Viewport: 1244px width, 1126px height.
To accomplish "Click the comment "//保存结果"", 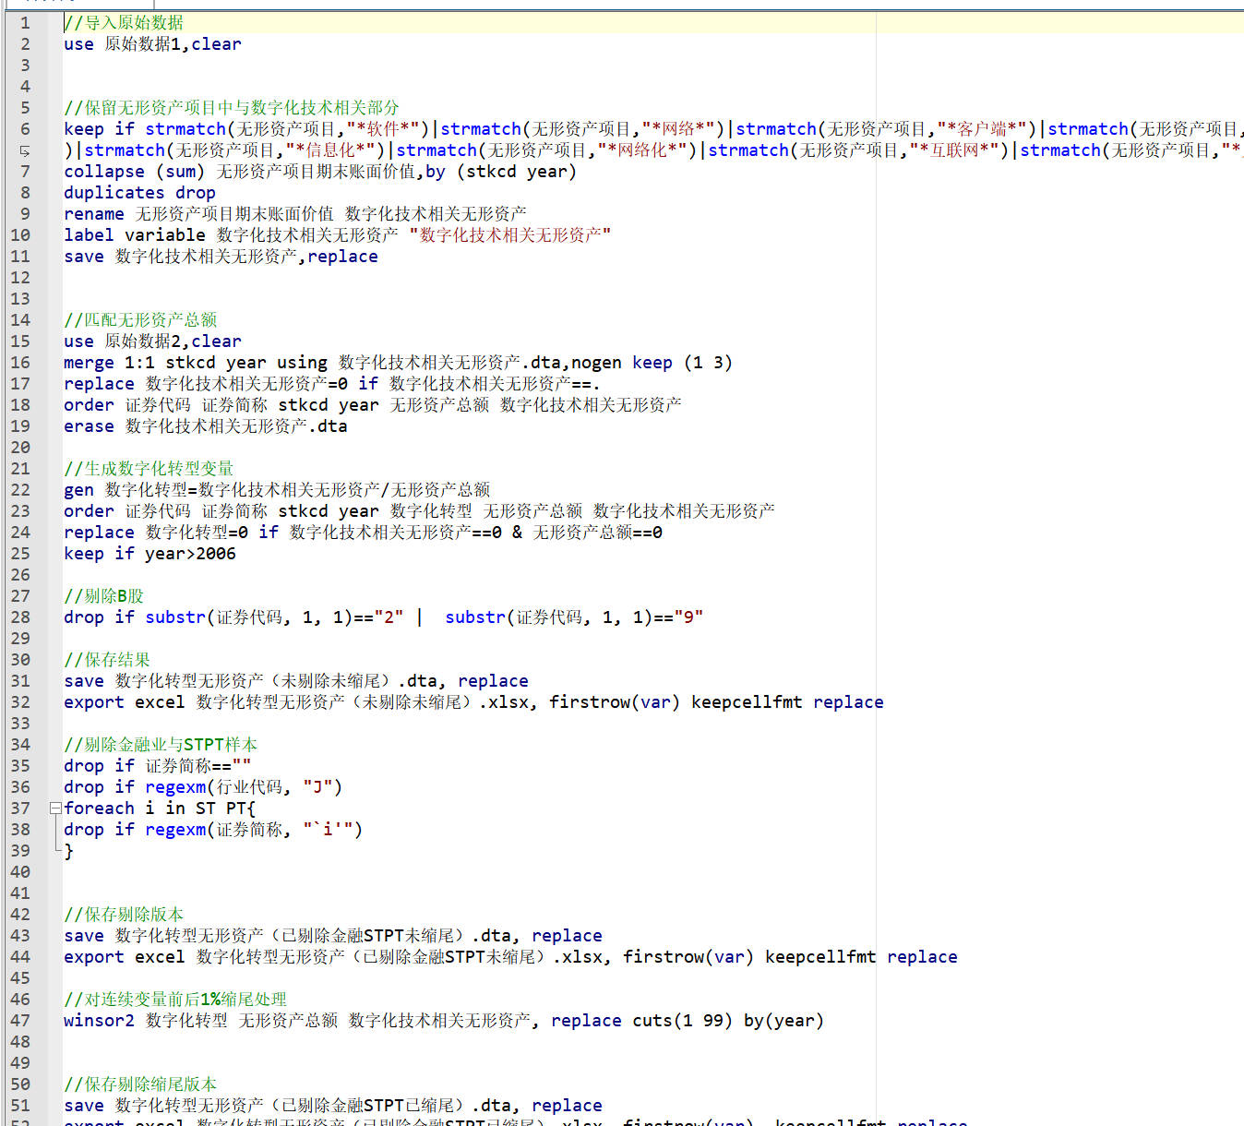I will click(107, 659).
